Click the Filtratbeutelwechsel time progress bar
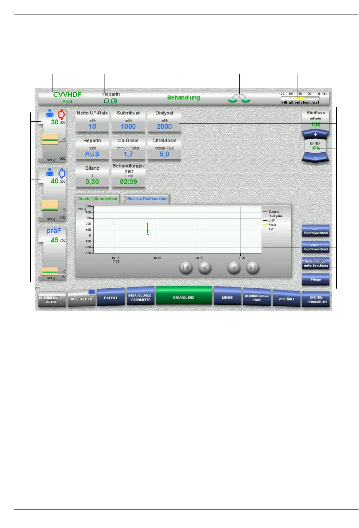This screenshot has width=359, height=528. pyautogui.click(x=300, y=98)
